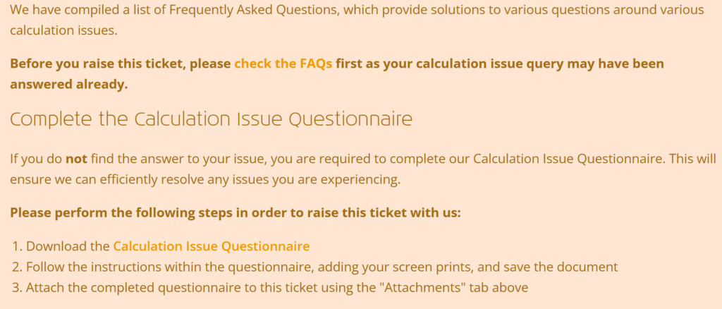
Task: Download the Calculation Issue Questionnaire link
Action: pyautogui.click(x=212, y=246)
